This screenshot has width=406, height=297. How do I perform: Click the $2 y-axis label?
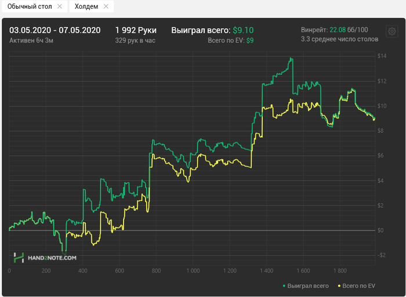point(380,206)
